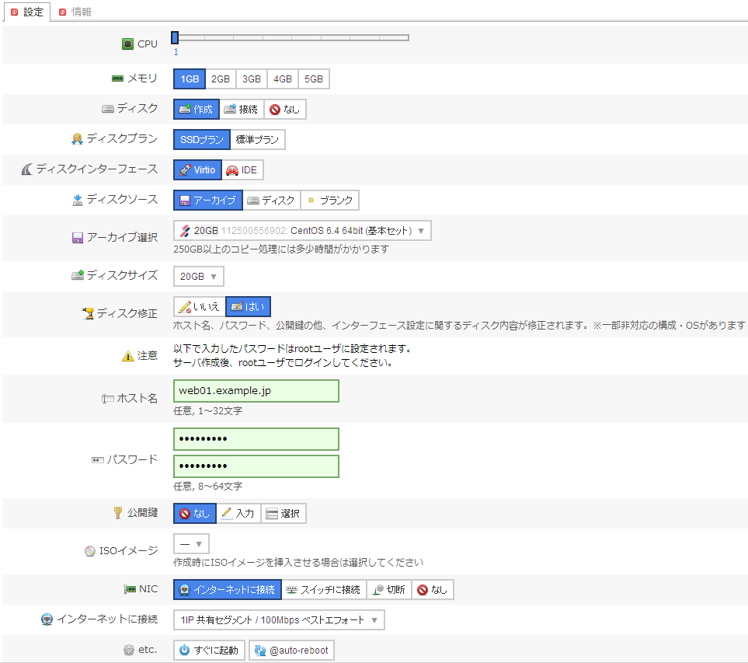Click the すぐに起動 button
Screen dimensions: 748x663
click(x=209, y=651)
